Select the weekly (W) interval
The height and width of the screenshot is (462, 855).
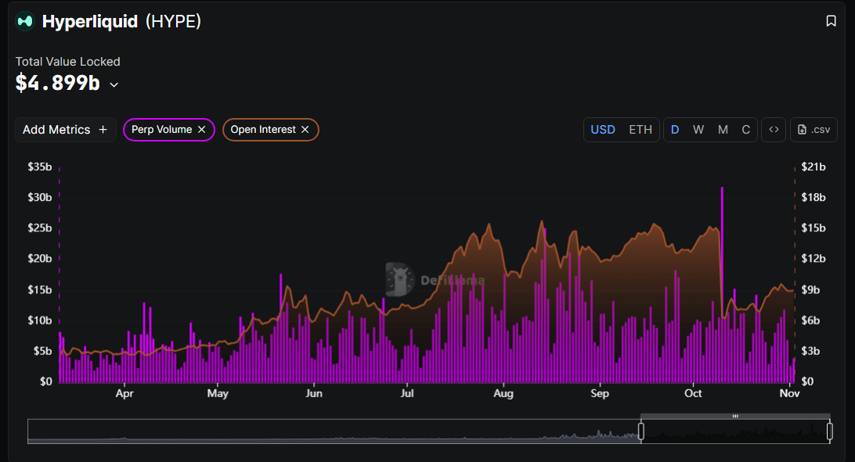click(698, 130)
